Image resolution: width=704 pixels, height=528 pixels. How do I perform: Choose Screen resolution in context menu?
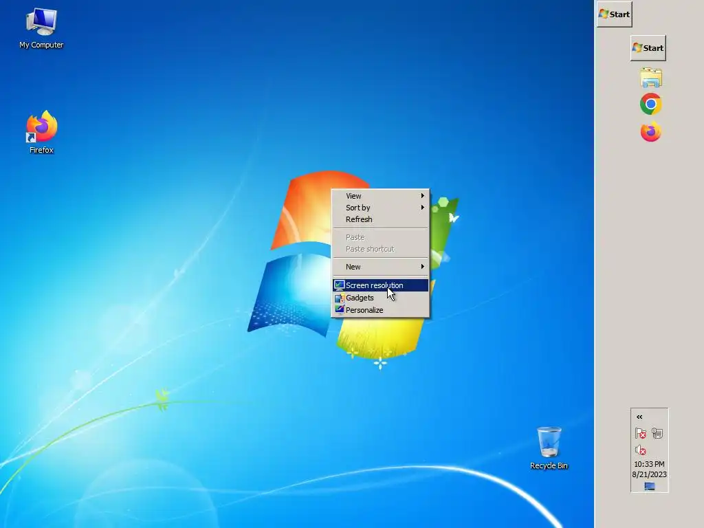click(x=380, y=285)
